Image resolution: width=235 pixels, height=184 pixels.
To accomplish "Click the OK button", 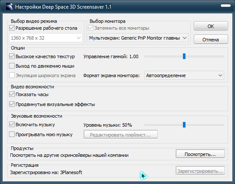I will (211, 26).
